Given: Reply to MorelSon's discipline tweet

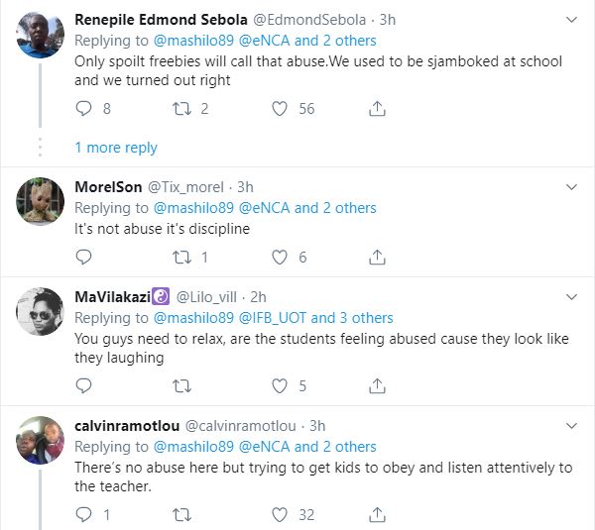Looking at the screenshot, I should pyautogui.click(x=83, y=257).
